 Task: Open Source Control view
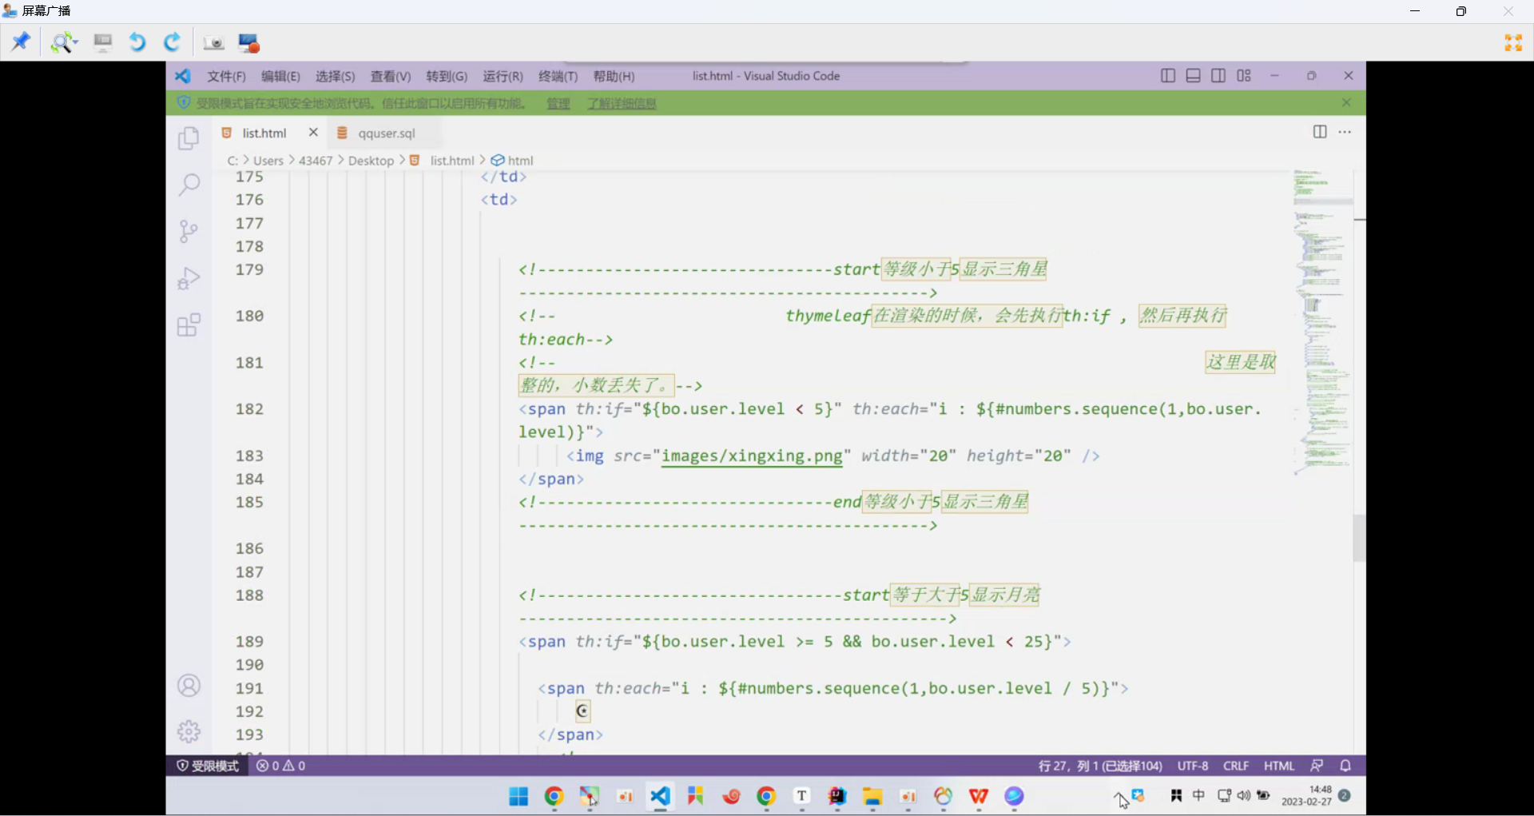coord(189,232)
